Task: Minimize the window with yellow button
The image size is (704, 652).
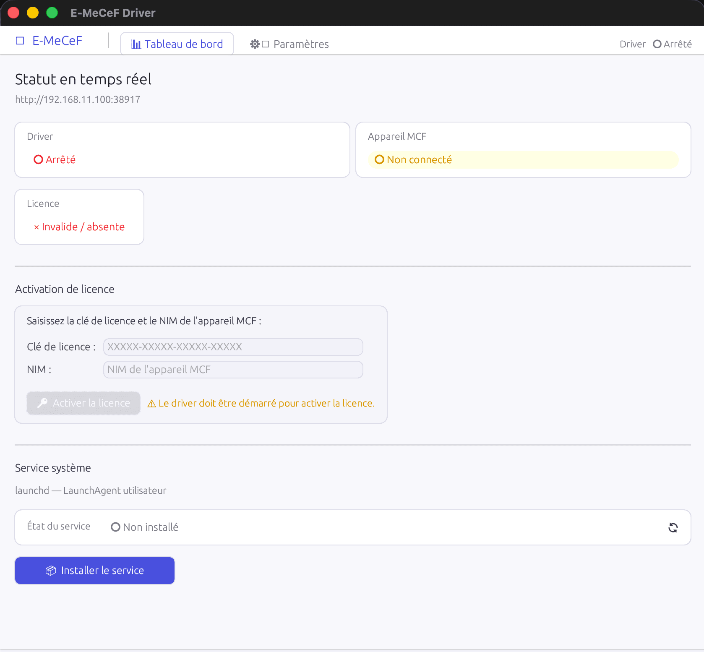Action: [33, 13]
